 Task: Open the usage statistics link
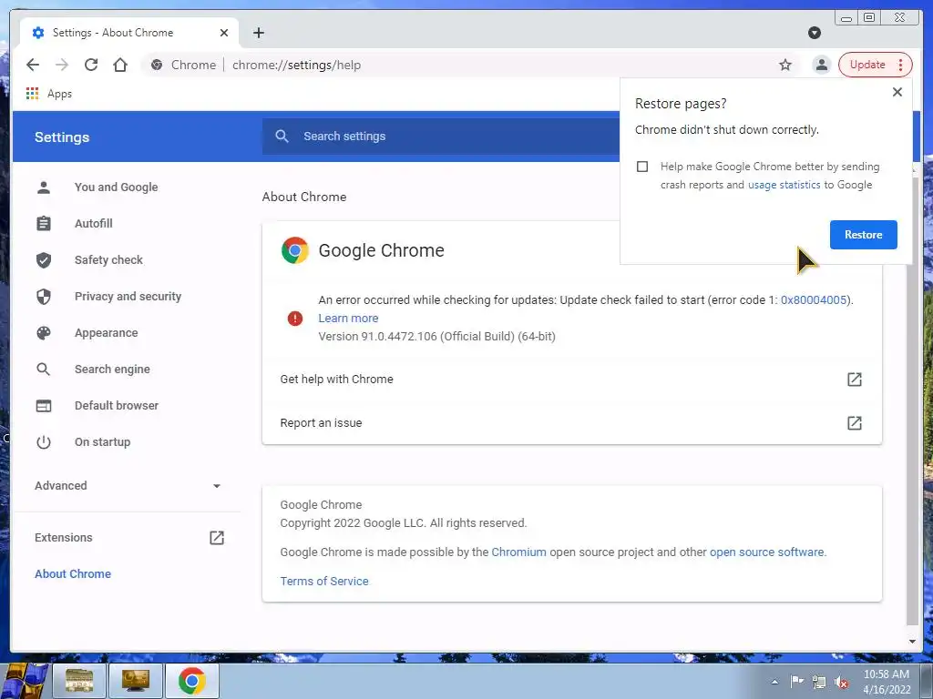coord(784,184)
